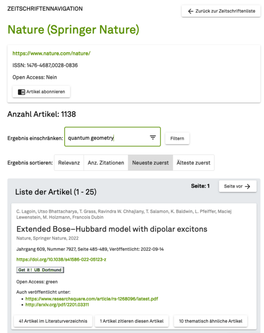Click Get it! UB Dortmund button
The width and height of the screenshot is (264, 333).
tap(40, 270)
